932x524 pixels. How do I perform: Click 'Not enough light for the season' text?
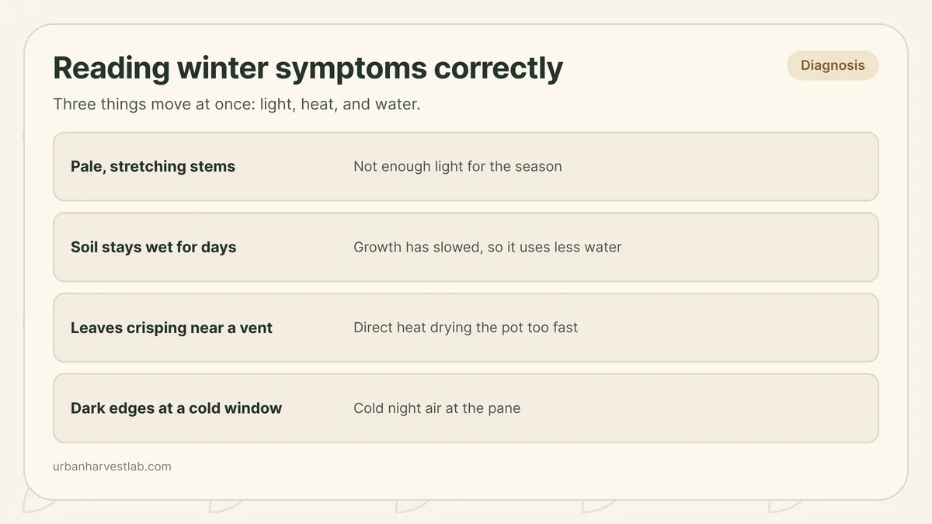[457, 166]
